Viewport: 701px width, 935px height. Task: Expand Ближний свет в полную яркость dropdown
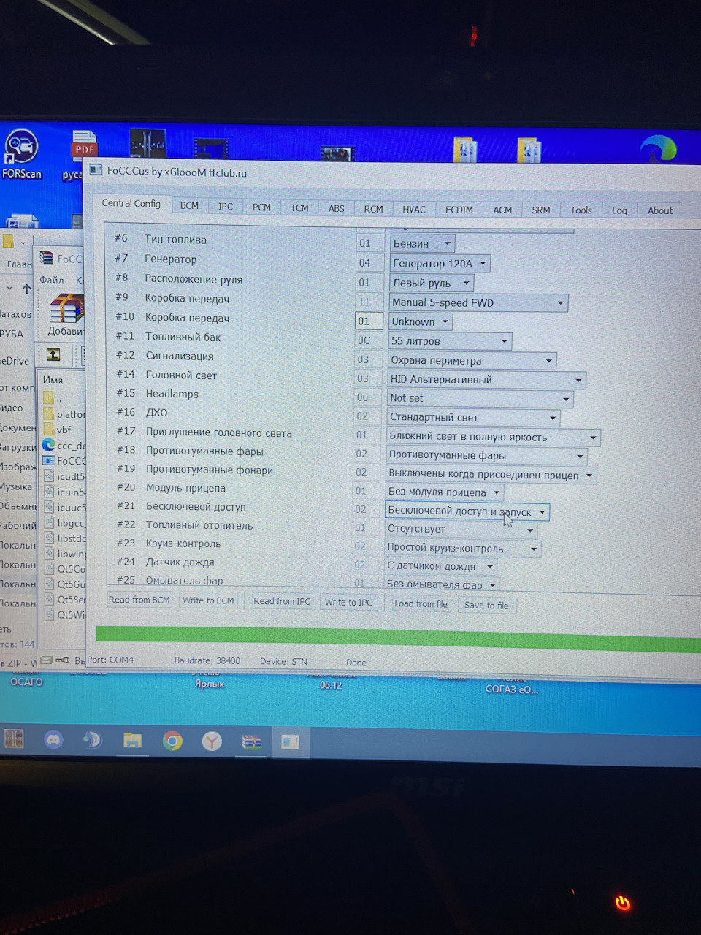pyautogui.click(x=493, y=437)
